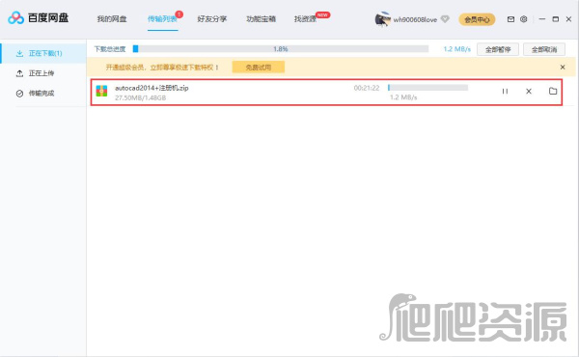The width and height of the screenshot is (579, 357).
Task: Minimize the Baidu Netdisk window
Action: point(542,19)
